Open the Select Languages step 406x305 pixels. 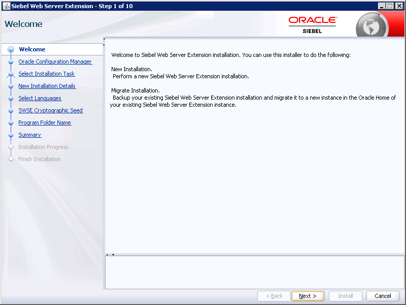click(x=40, y=98)
